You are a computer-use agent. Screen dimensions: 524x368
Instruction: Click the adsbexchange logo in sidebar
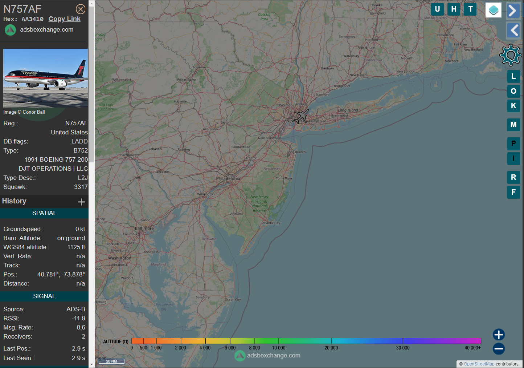10,30
